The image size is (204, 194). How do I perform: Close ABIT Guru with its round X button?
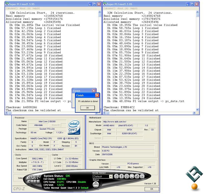click(142, 176)
